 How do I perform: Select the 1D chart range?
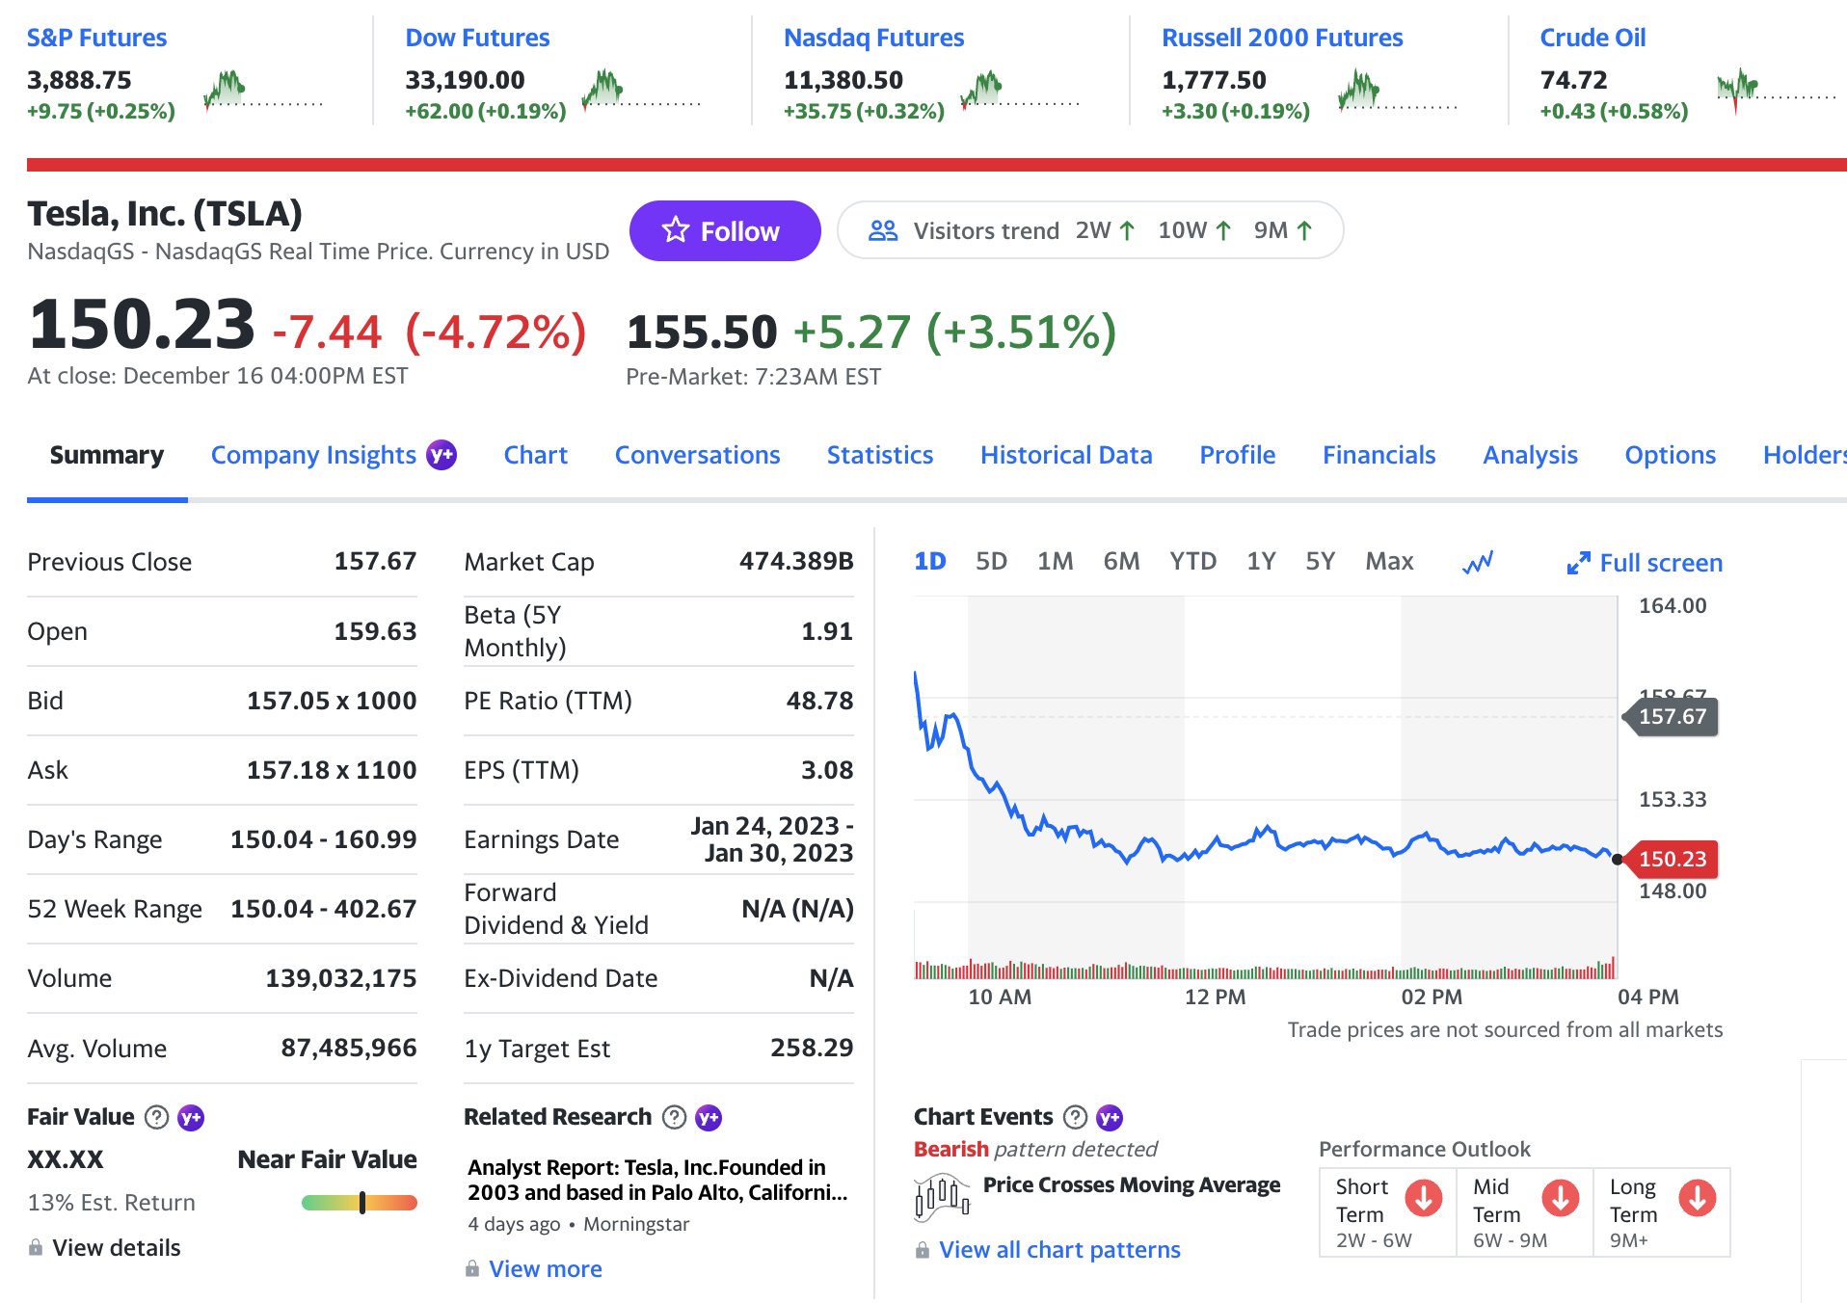(x=930, y=561)
